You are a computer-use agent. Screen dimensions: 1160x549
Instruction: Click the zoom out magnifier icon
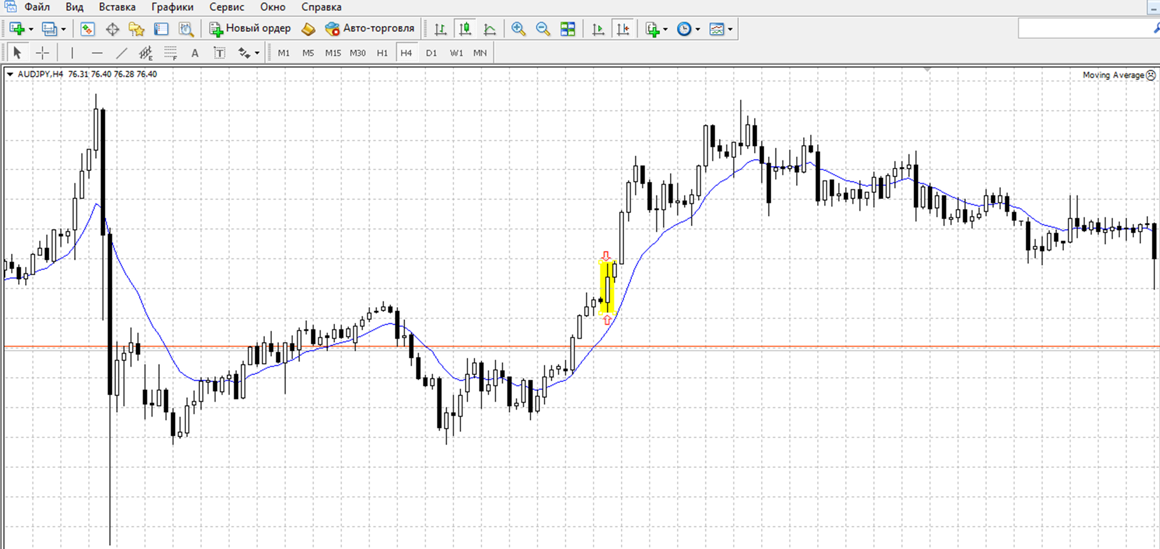[x=542, y=29]
